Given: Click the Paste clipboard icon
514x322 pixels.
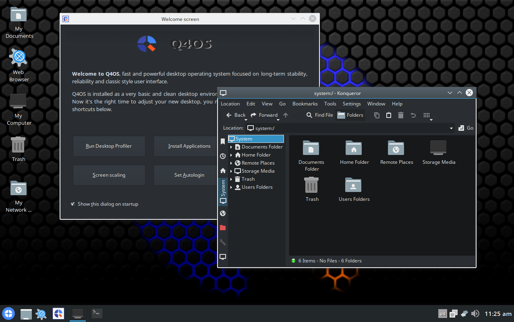Looking at the screenshot, I should pyautogui.click(x=389, y=115).
